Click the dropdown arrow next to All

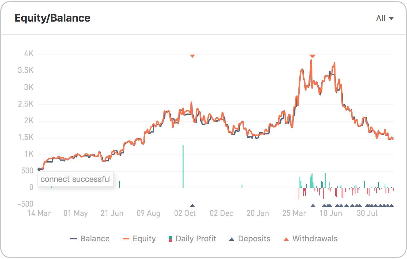tap(391, 19)
